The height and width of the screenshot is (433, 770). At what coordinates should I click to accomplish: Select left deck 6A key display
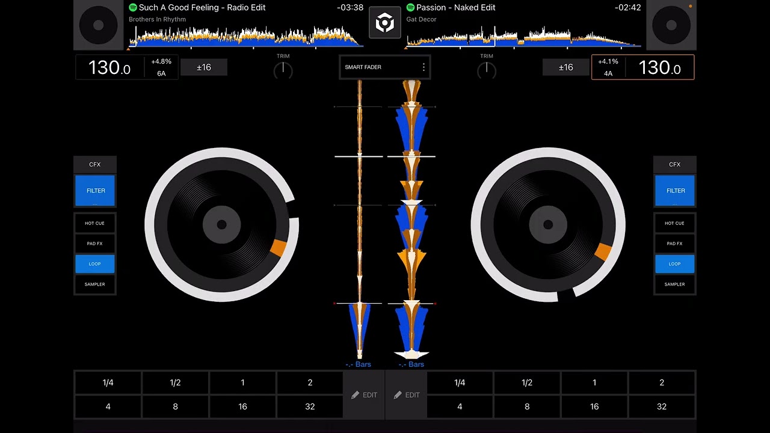[x=161, y=73]
